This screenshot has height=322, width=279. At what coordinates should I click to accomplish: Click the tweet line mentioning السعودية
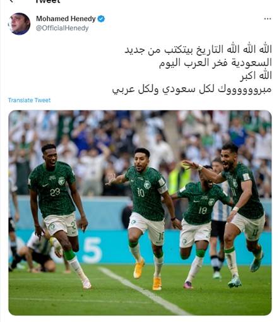215,63
